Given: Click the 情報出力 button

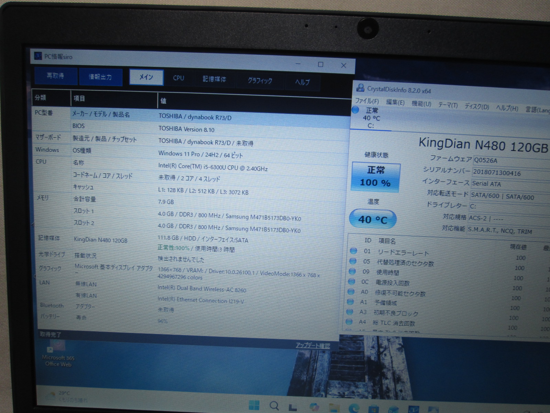Looking at the screenshot, I should tap(100, 77).
